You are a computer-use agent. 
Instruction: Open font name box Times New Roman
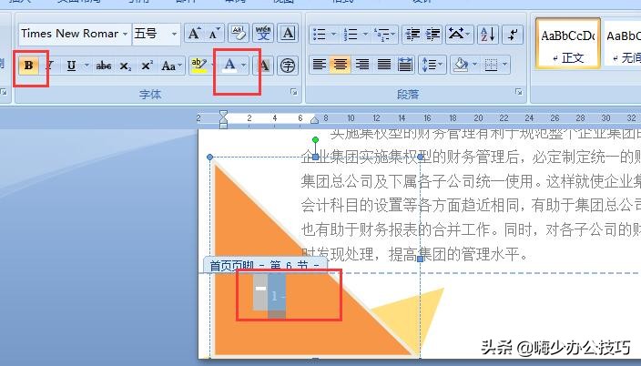click(x=70, y=34)
